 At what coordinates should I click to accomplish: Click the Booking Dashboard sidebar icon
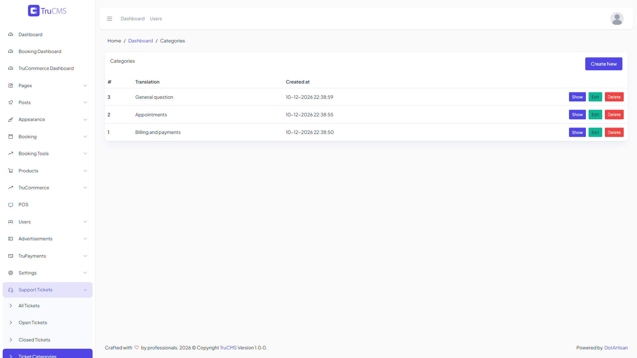pyautogui.click(x=11, y=51)
